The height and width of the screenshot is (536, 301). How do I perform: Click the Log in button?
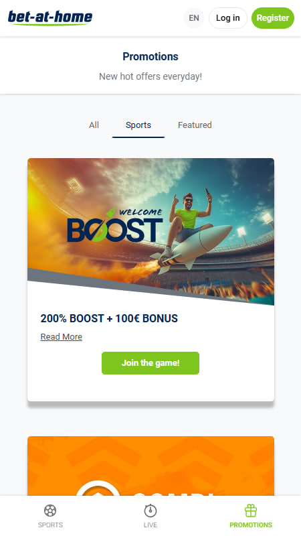pos(227,18)
